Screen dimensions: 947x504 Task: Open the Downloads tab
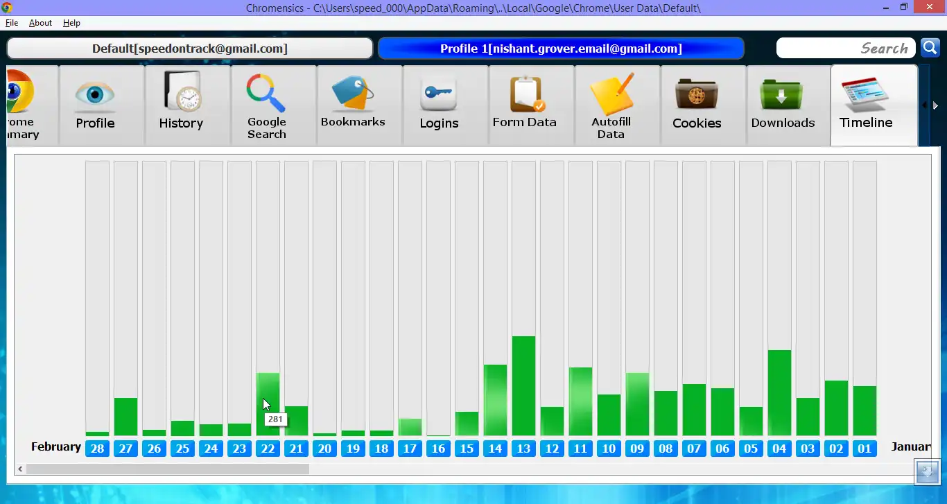click(790, 105)
